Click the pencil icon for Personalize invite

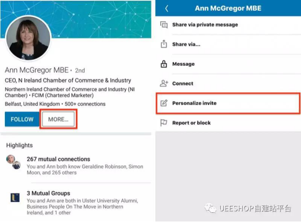pyautogui.click(x=164, y=103)
